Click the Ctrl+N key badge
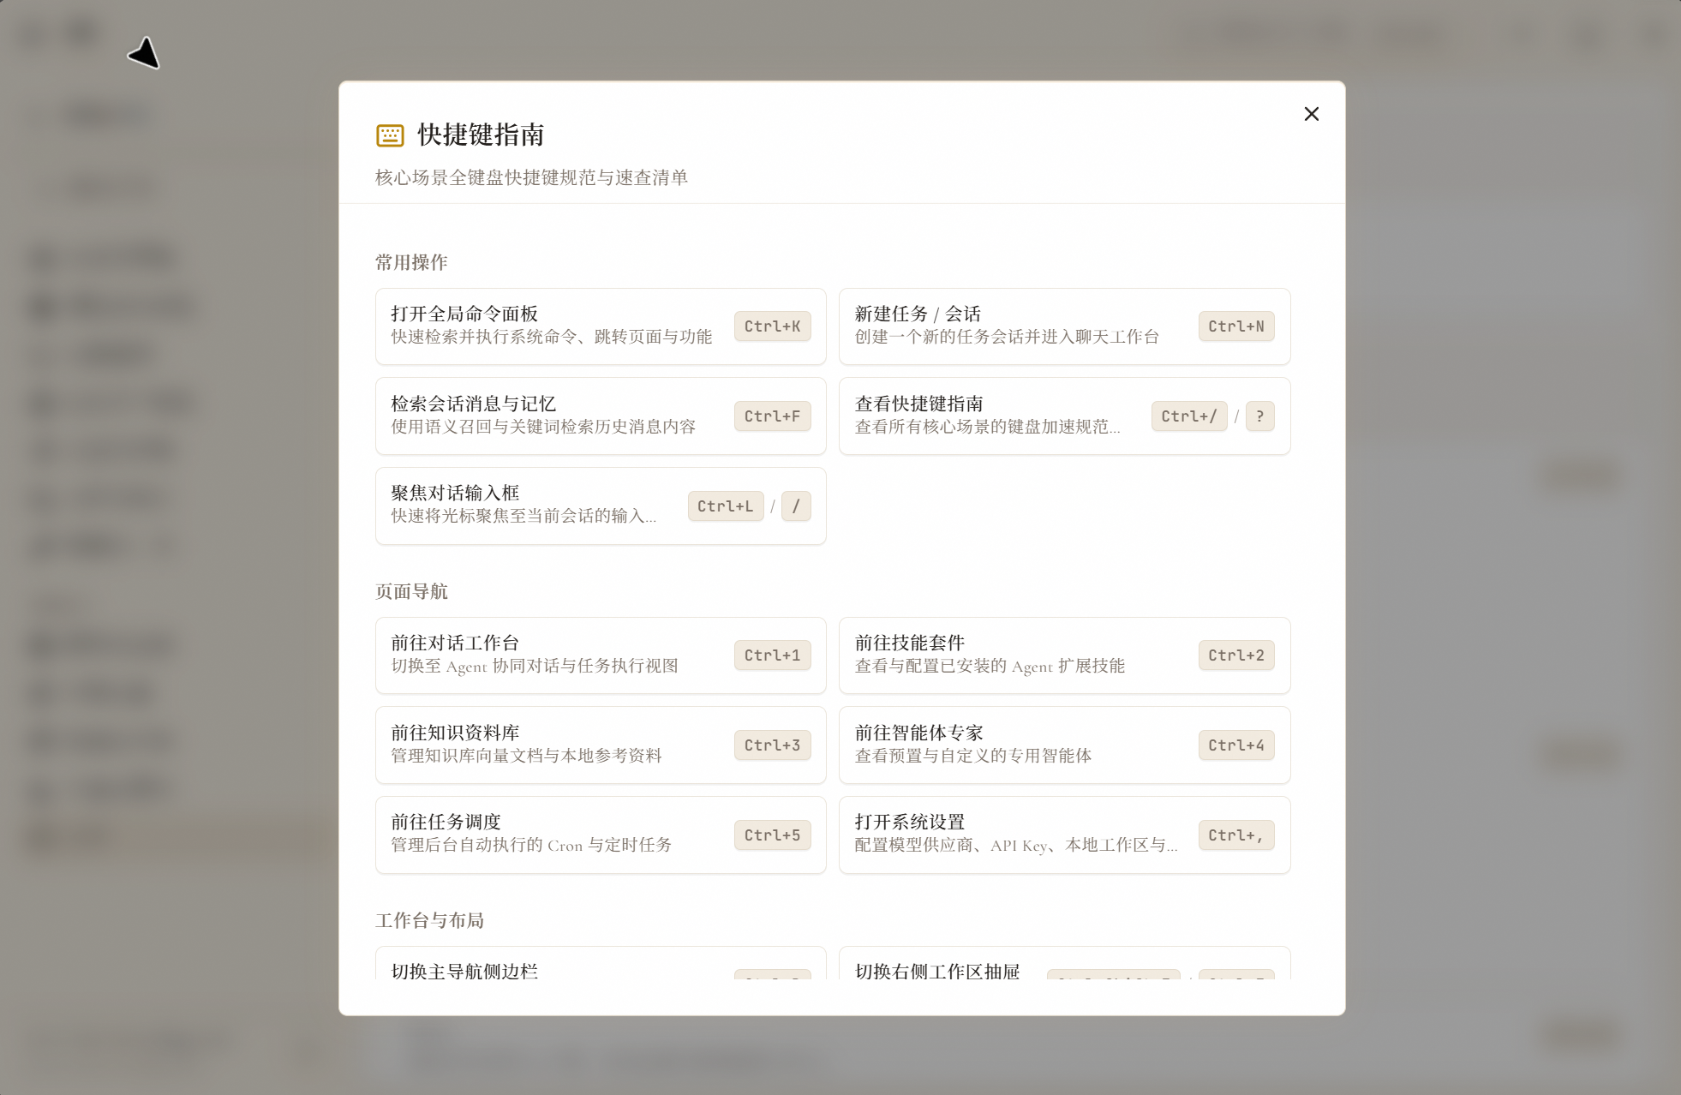This screenshot has width=1681, height=1095. 1236,326
